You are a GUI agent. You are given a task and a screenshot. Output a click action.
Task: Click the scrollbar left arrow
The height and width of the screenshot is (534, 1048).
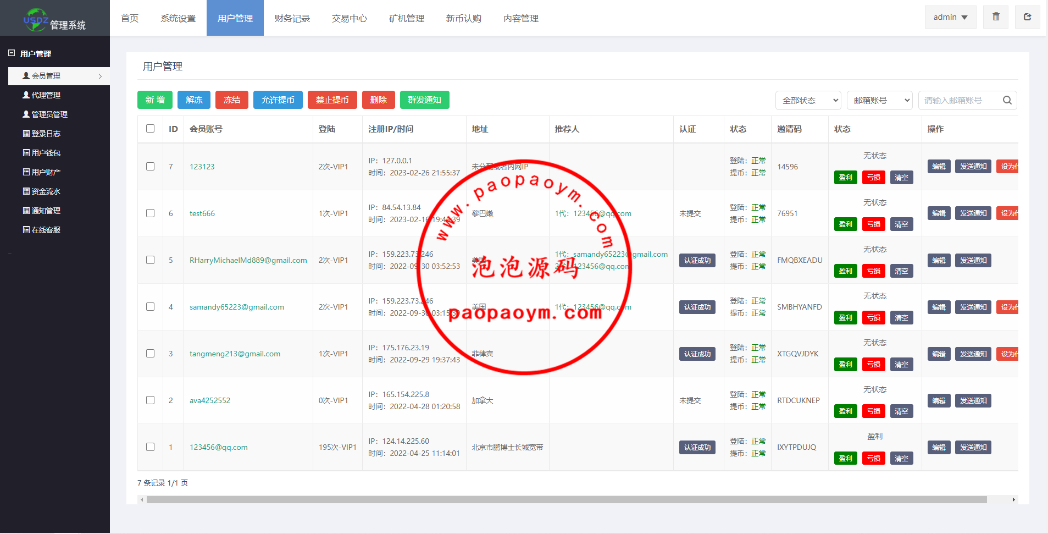click(142, 499)
